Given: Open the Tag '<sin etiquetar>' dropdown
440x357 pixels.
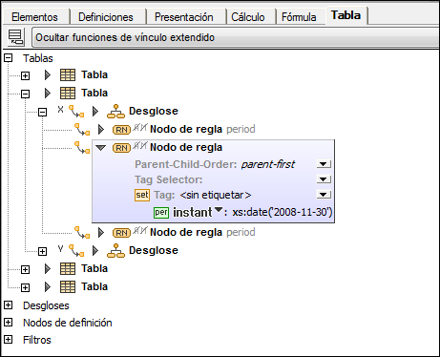Looking at the screenshot, I should pyautogui.click(x=324, y=195).
